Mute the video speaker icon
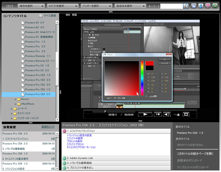The width and height of the screenshot is (221, 172). pyautogui.click(x=167, y=114)
